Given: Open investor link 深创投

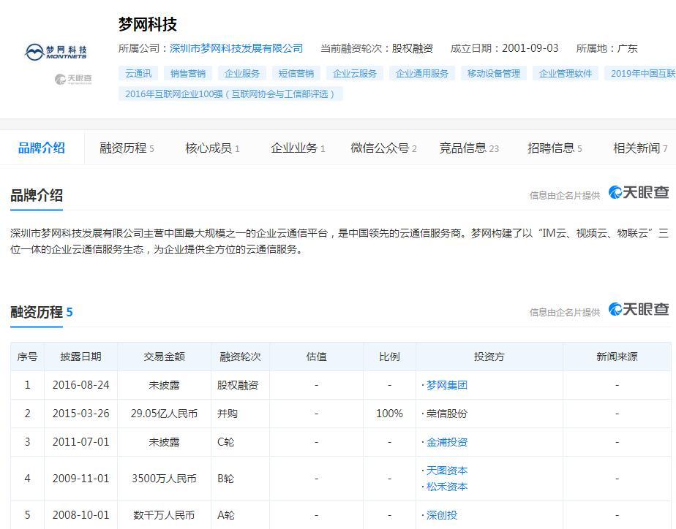Looking at the screenshot, I should coord(441,515).
